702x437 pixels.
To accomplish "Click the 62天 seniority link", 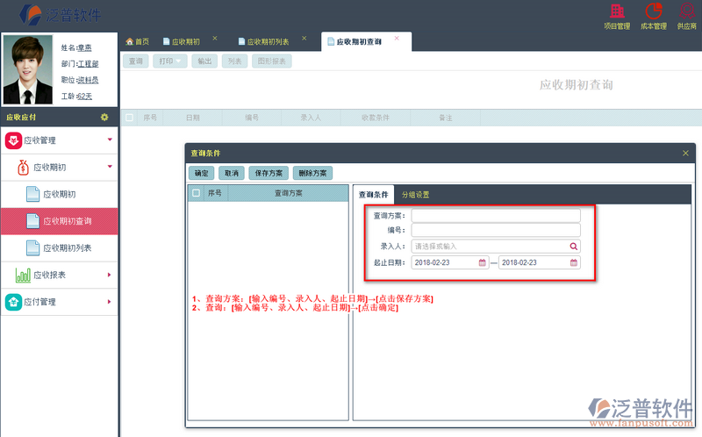I will tap(84, 97).
